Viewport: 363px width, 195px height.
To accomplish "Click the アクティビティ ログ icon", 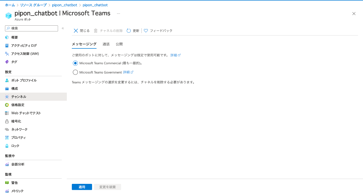I will click(7, 46).
